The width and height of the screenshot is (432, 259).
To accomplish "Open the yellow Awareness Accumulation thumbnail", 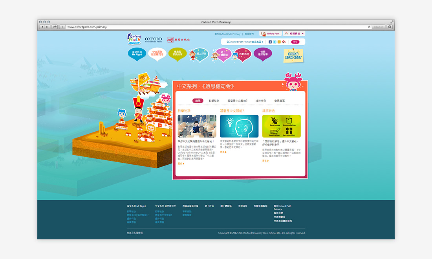I will [281, 126].
